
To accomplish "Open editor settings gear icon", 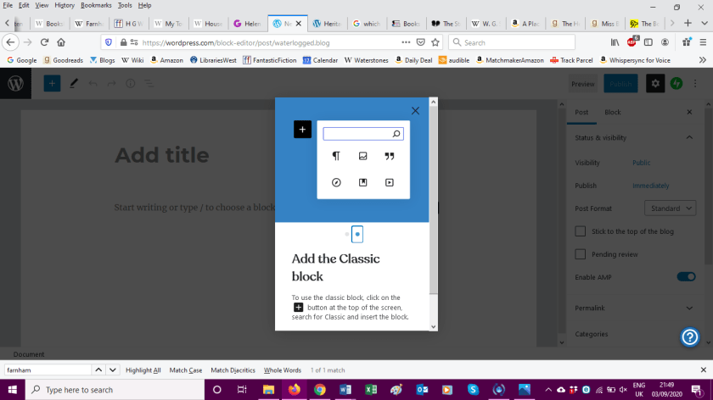I will (654, 83).
